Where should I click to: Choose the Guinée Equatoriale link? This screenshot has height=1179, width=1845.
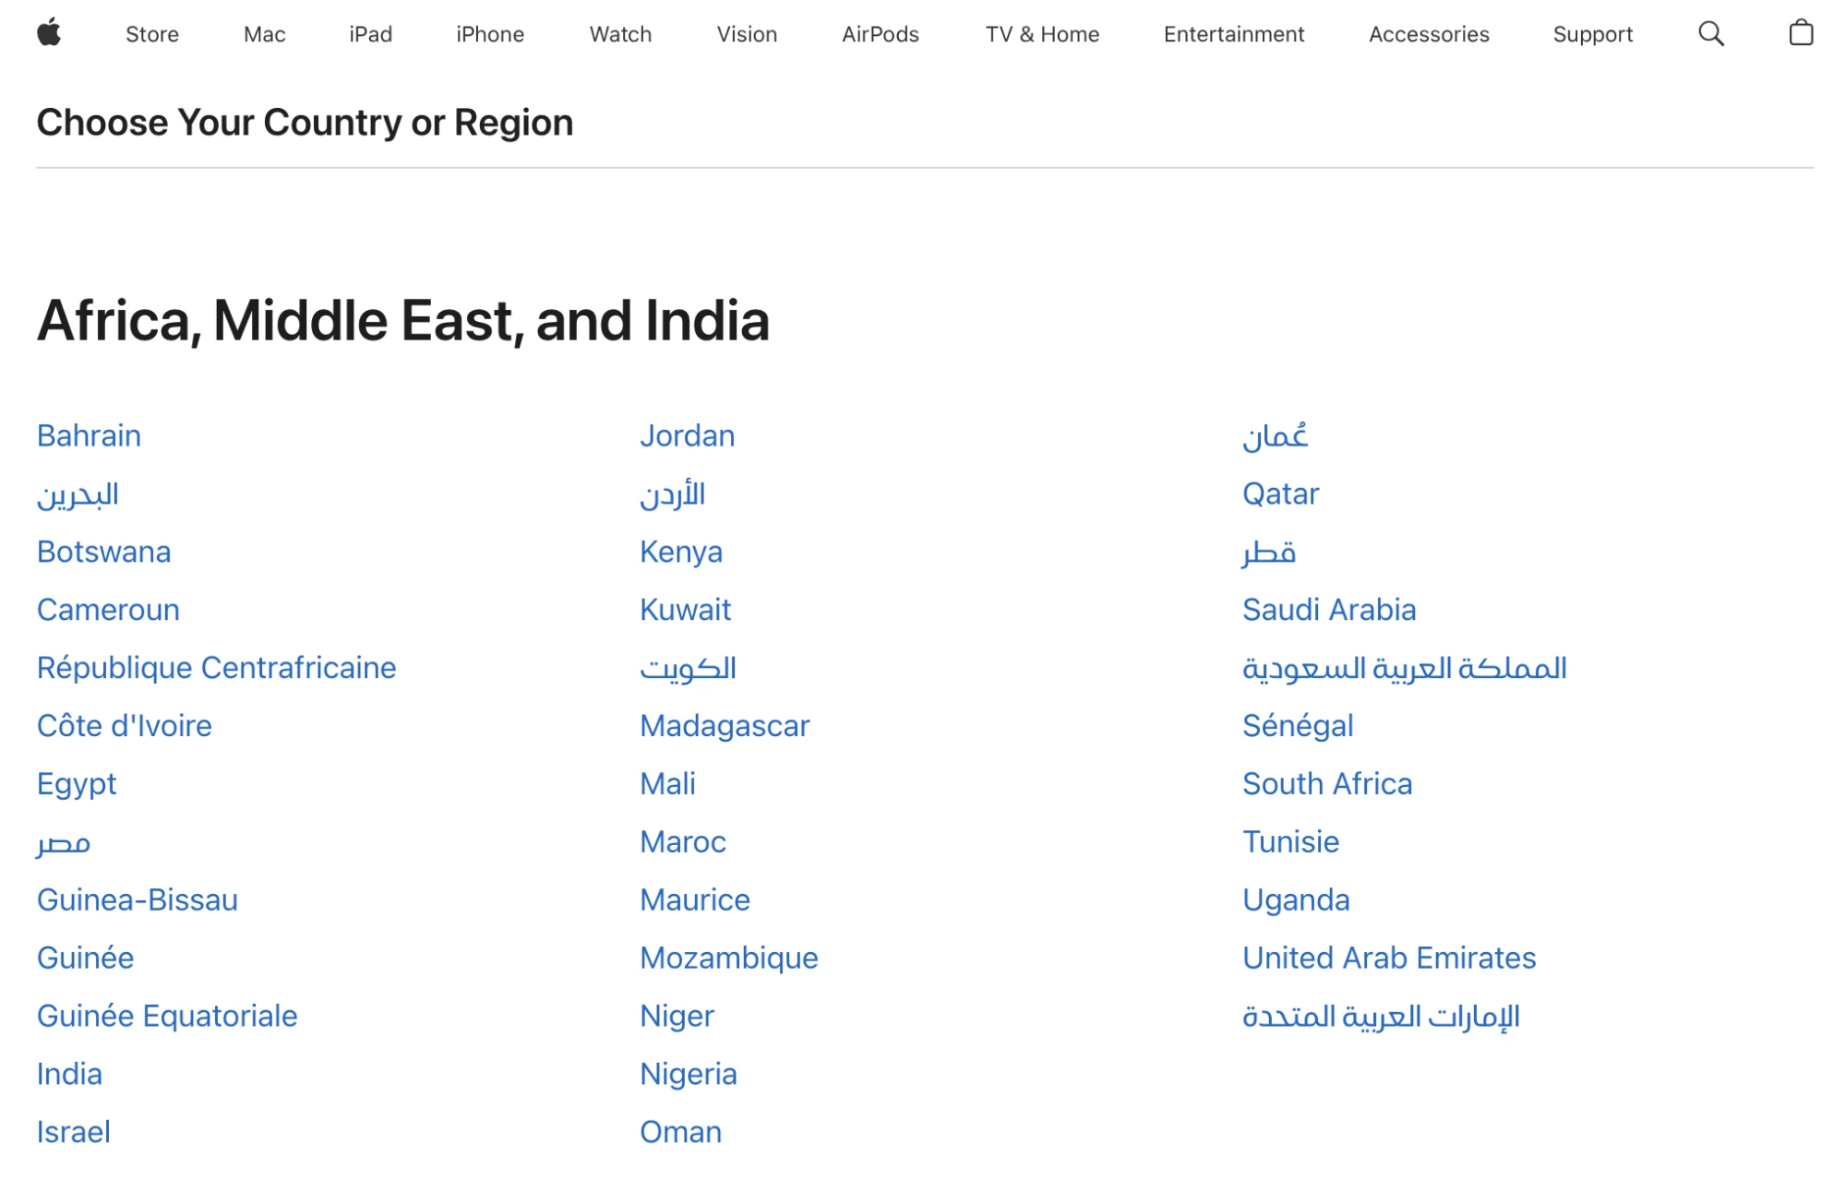167,1016
